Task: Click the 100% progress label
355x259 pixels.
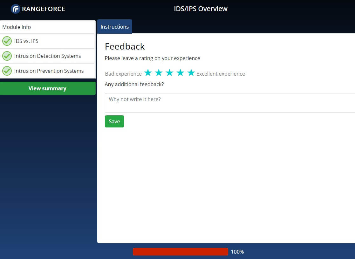Action: pos(237,252)
